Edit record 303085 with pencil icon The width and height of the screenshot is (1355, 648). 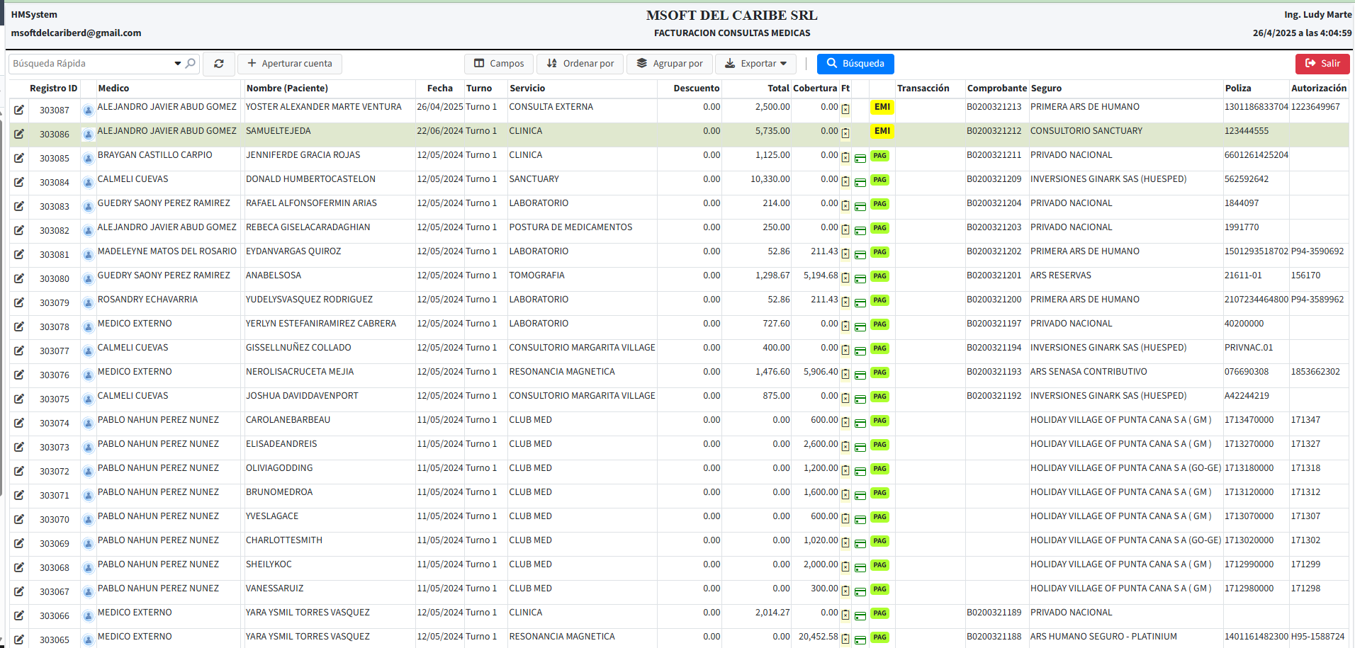tap(19, 158)
